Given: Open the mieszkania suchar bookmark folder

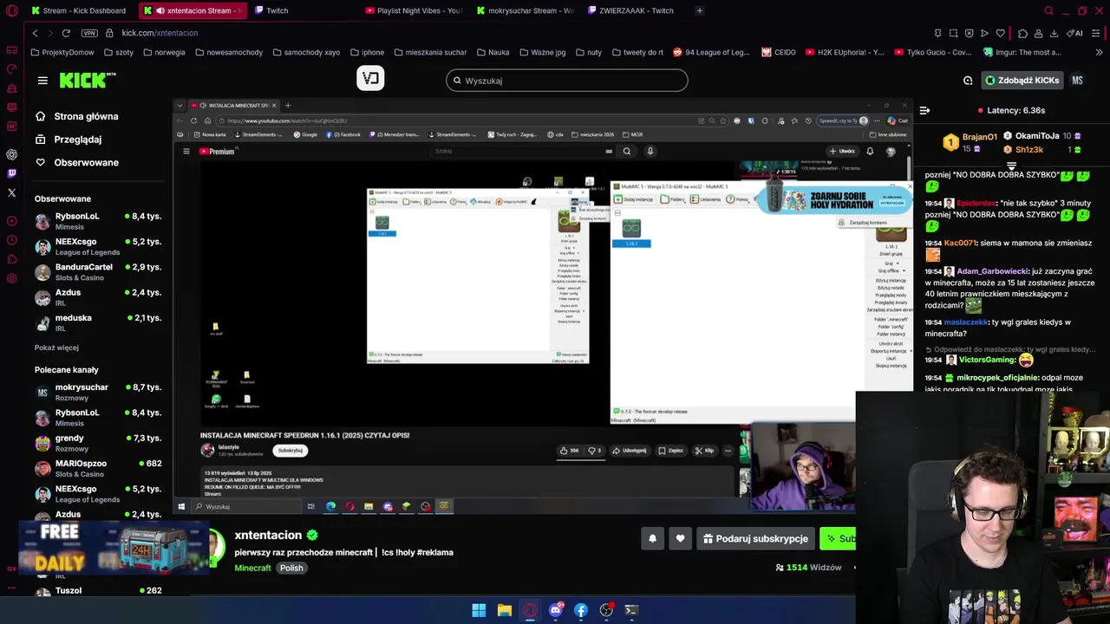Looking at the screenshot, I should (429, 52).
